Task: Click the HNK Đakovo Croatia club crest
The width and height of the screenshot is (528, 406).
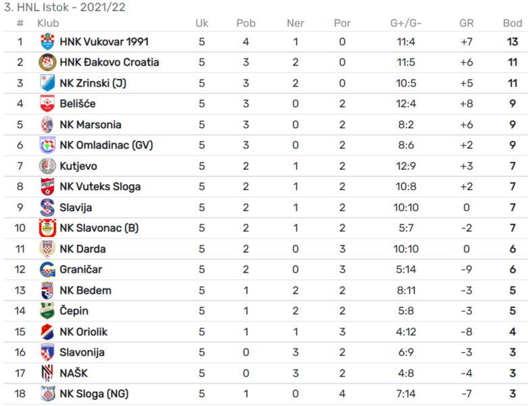Action: click(47, 62)
